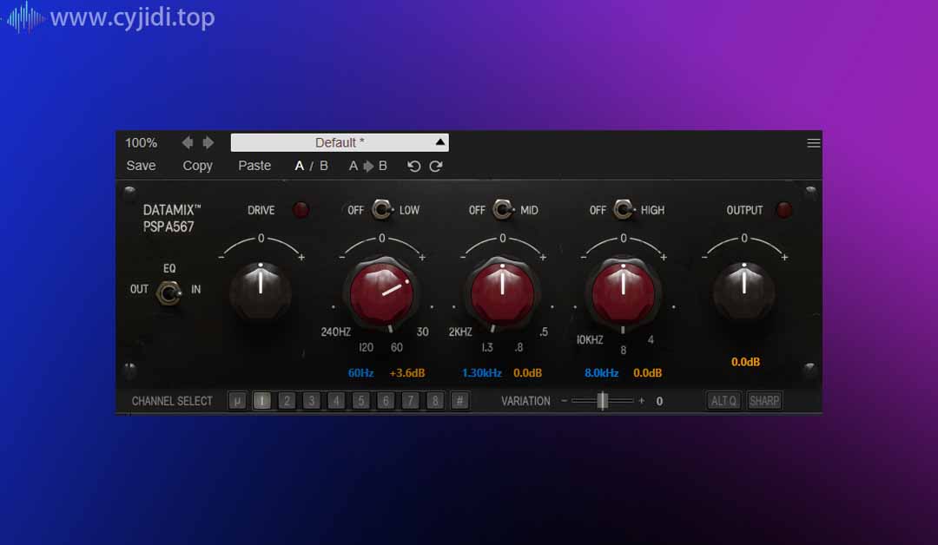
Task: Click the 1.30kHz mid frequency readout
Action: pos(481,373)
